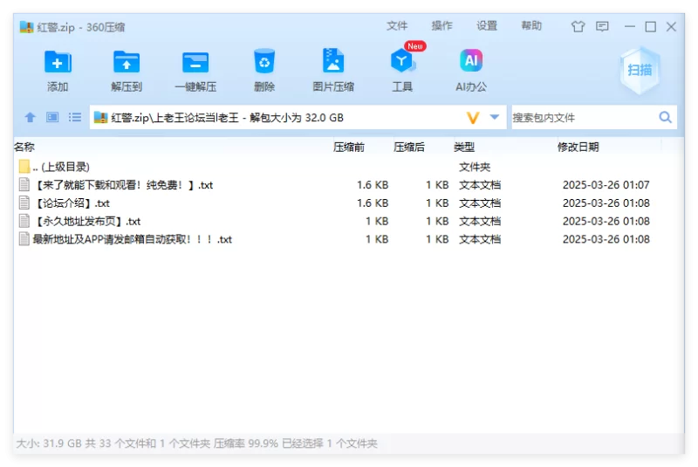Click the feedback message icon in title bar
Viewport: 698px width, 467px height.
(x=602, y=27)
